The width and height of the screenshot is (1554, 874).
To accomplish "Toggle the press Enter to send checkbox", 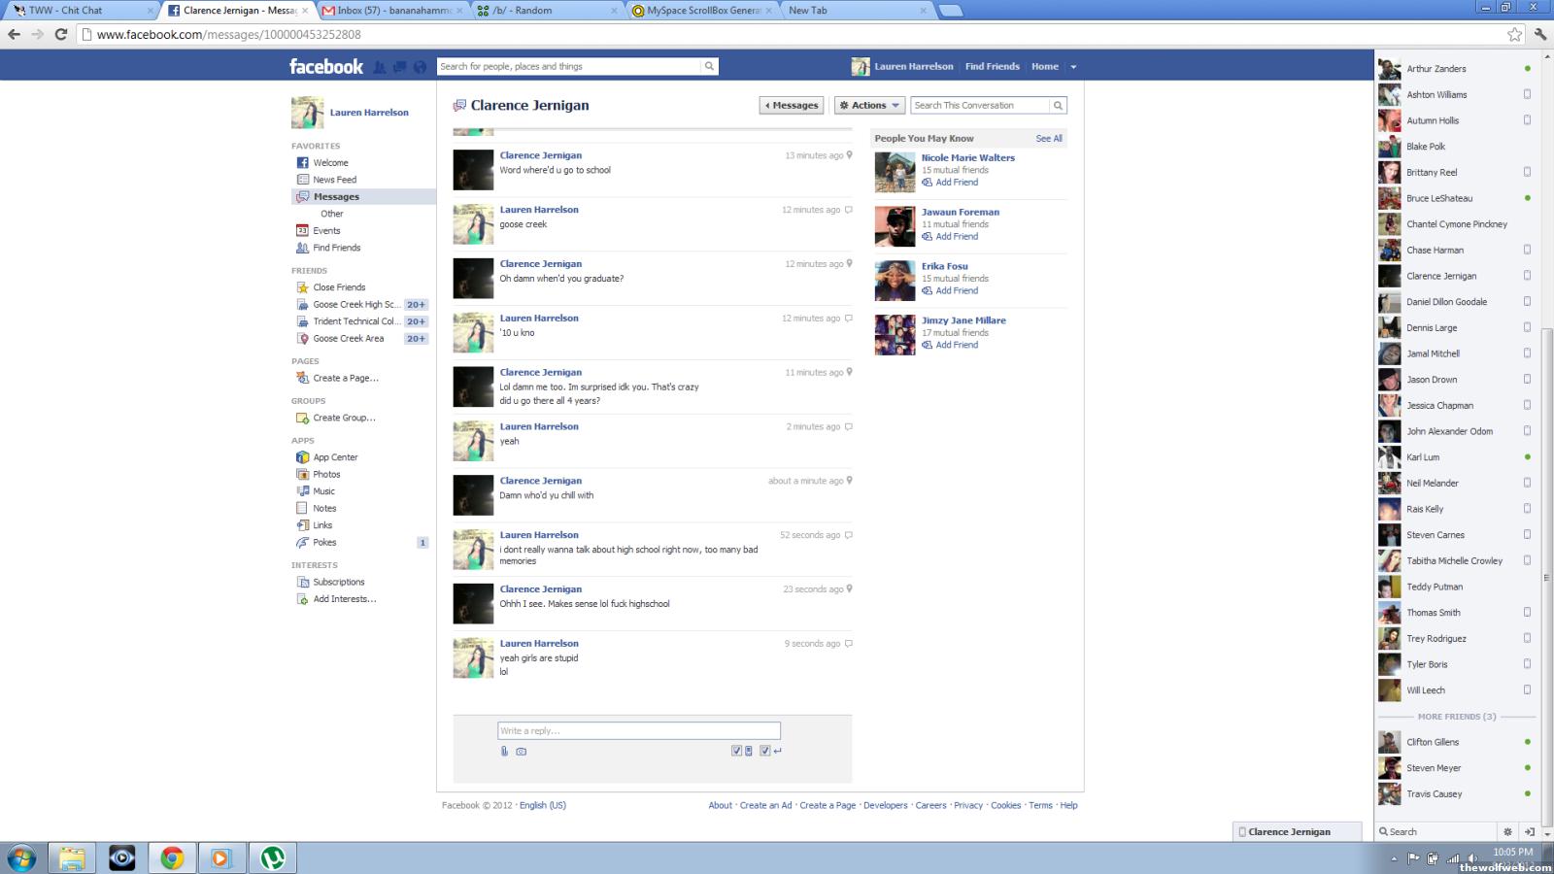I will (x=765, y=751).
